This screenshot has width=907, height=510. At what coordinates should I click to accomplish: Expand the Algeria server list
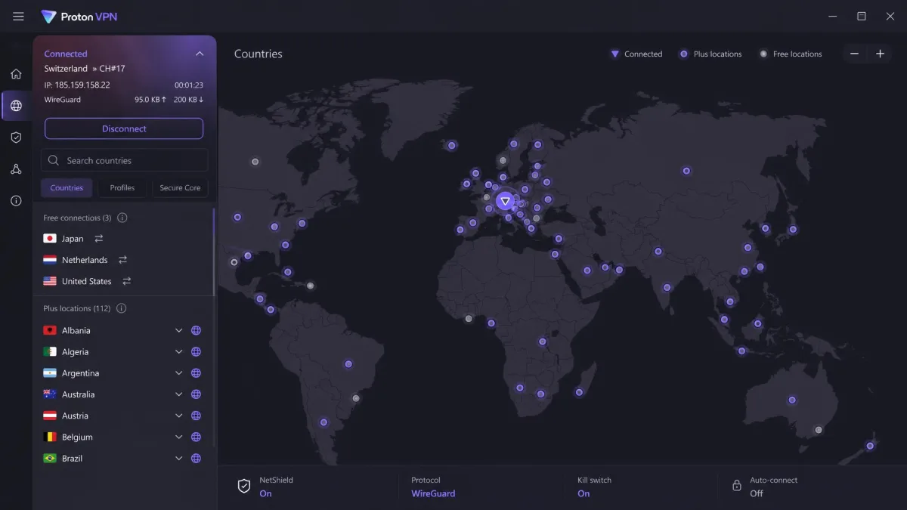pos(179,351)
